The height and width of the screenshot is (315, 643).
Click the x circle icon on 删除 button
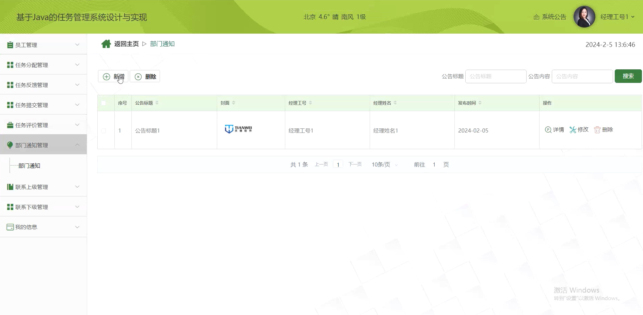pos(138,77)
